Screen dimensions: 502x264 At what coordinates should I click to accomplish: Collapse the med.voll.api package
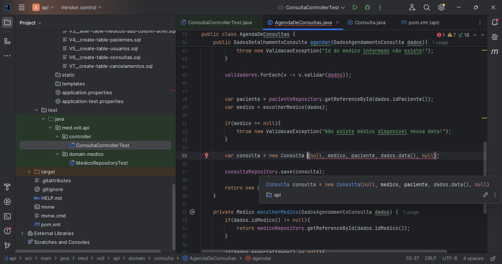(50, 128)
